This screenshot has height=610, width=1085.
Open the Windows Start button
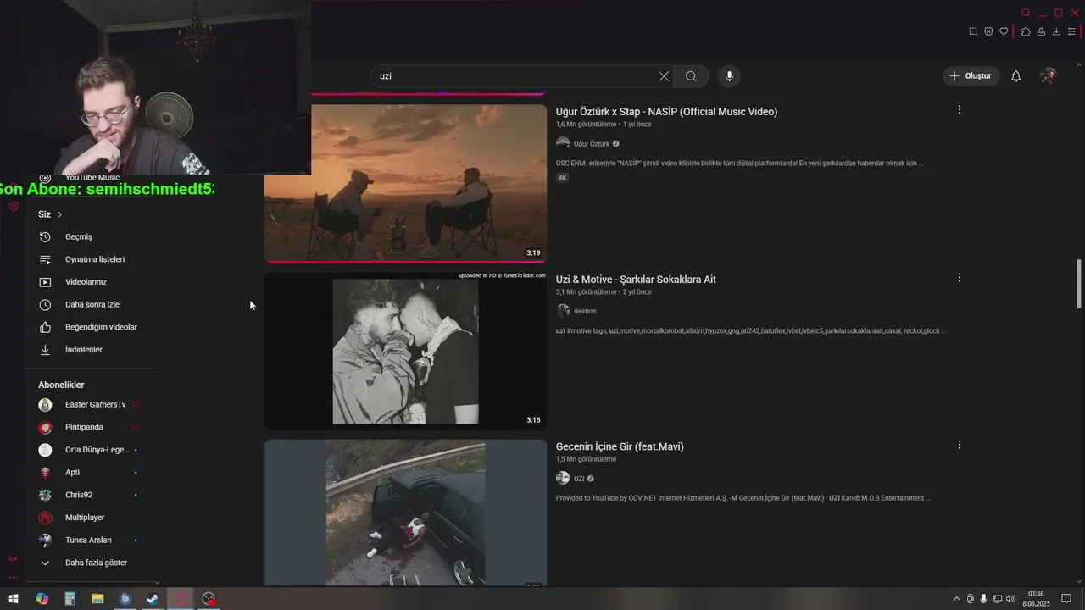click(x=14, y=599)
